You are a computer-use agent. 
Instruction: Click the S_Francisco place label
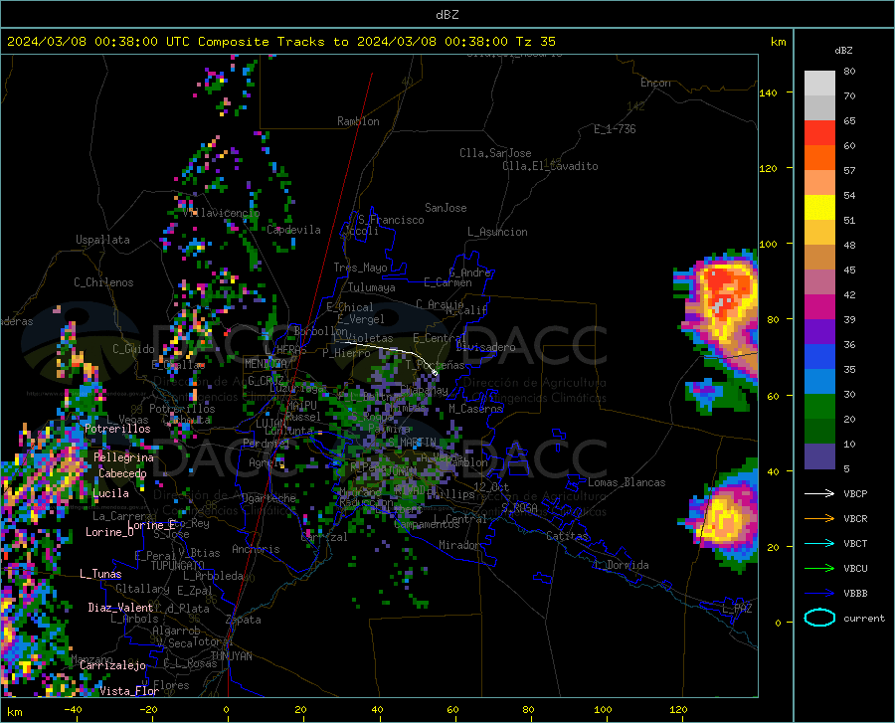[x=391, y=220]
